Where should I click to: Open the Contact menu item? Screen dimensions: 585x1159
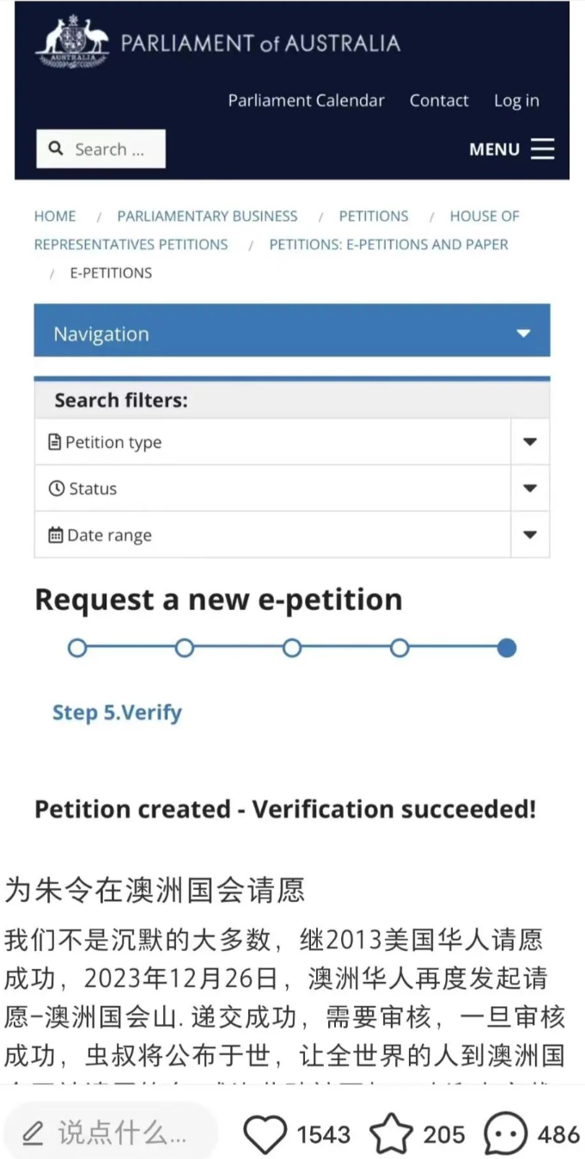[x=439, y=101]
